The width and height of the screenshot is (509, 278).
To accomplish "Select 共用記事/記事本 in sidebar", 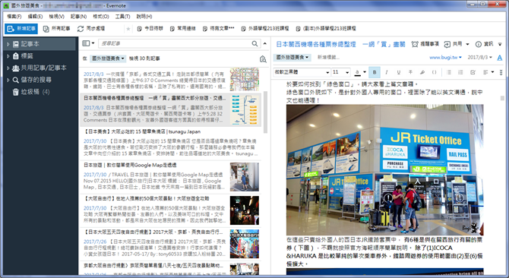I will pyautogui.click(x=40, y=68).
